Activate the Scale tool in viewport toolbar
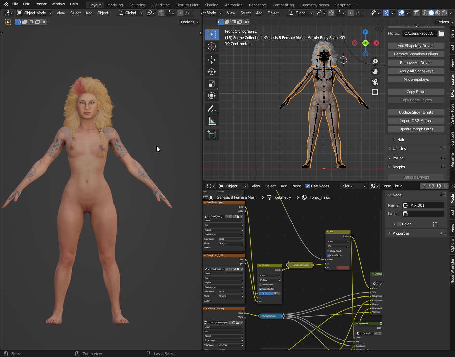Viewport: 455px width, 357px height. click(x=212, y=84)
